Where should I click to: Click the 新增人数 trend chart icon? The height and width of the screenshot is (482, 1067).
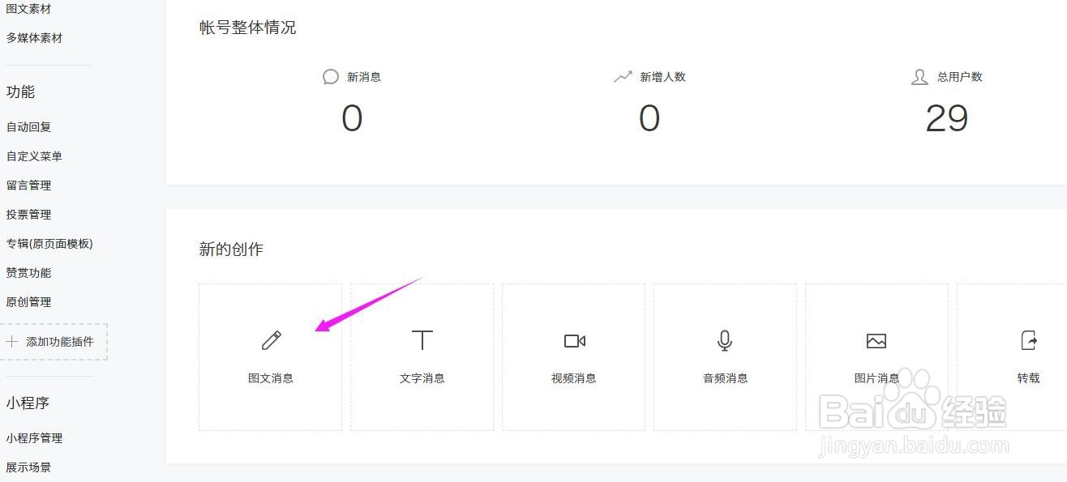623,77
